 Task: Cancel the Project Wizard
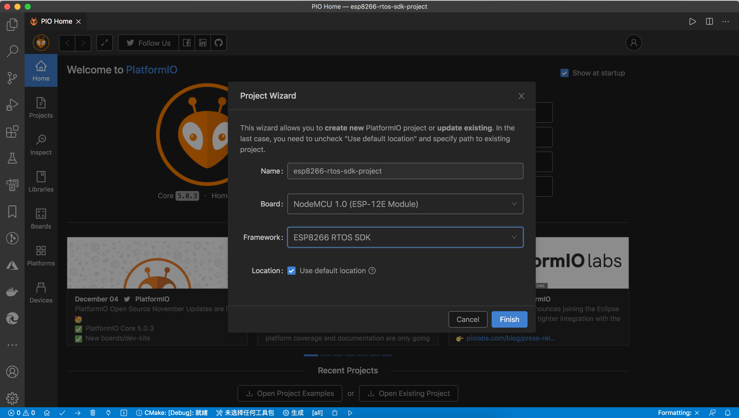pos(468,319)
